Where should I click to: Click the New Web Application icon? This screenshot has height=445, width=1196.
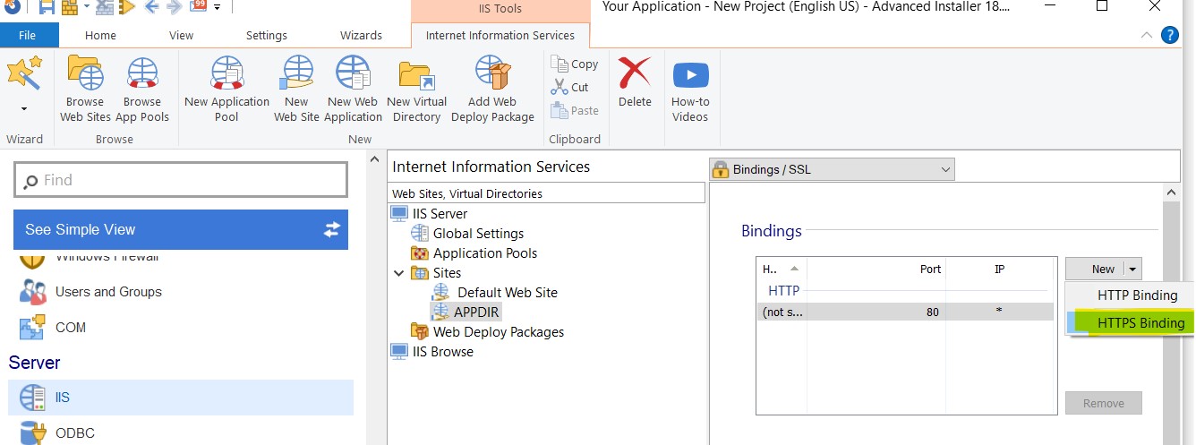[353, 76]
